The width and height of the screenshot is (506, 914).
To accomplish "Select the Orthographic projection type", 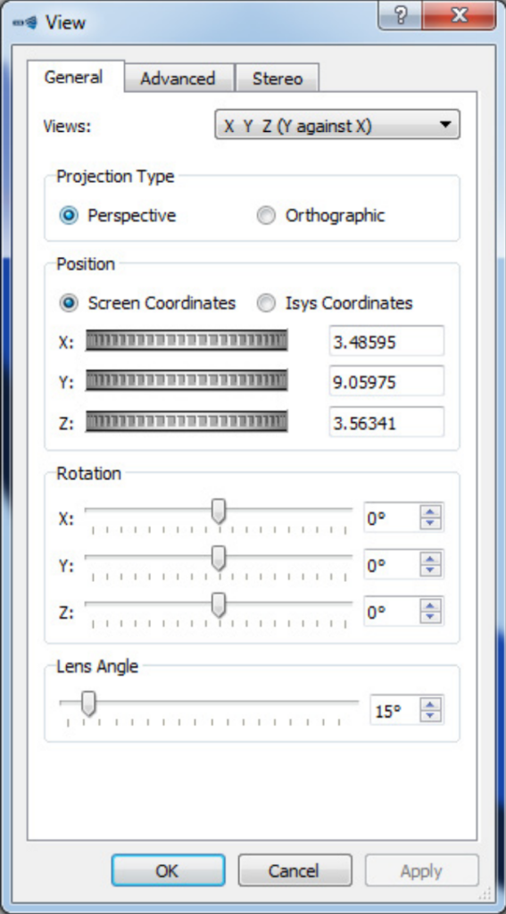I will click(x=267, y=216).
